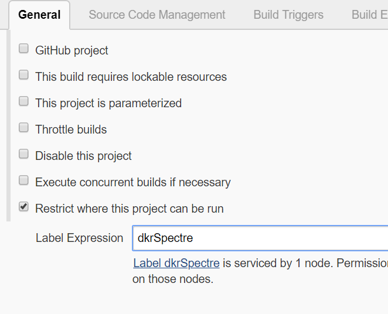Uncheck Restrict where this project can run

pyautogui.click(x=24, y=207)
